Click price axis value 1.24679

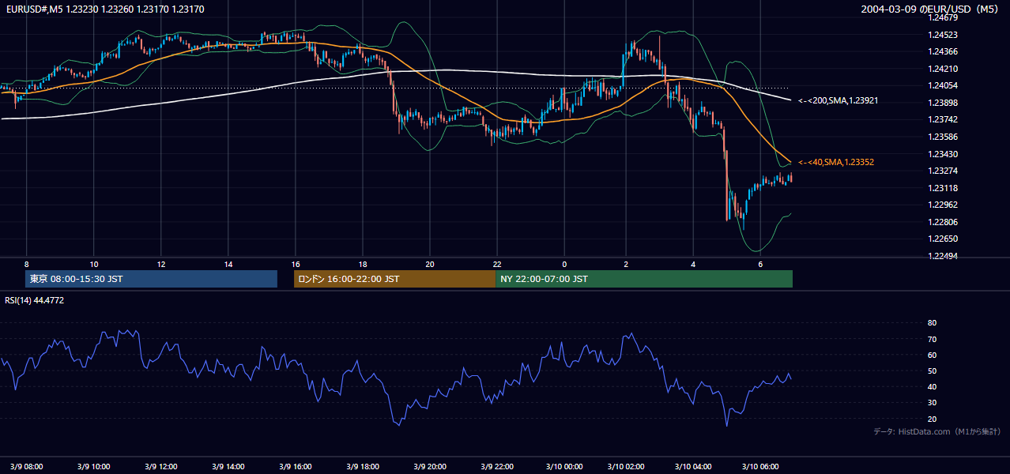pos(944,17)
